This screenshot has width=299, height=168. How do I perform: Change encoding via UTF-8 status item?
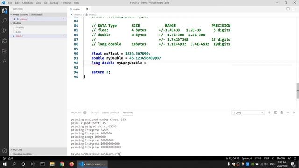[258, 158]
